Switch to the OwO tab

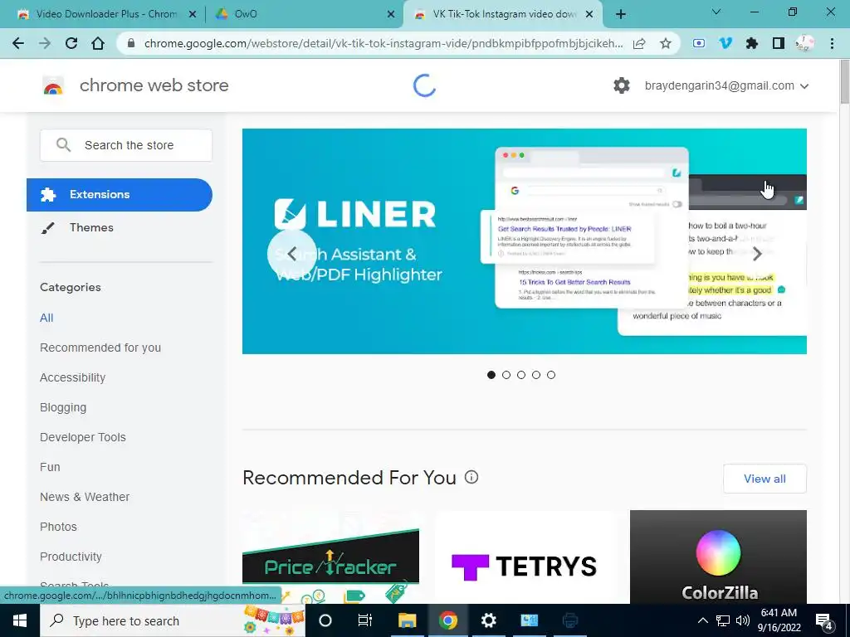304,15
